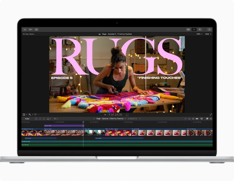Image resolution: width=234 pixels, height=181 pixels.
Task: Open the Select arrow tool dropdown
Action: 55,119
